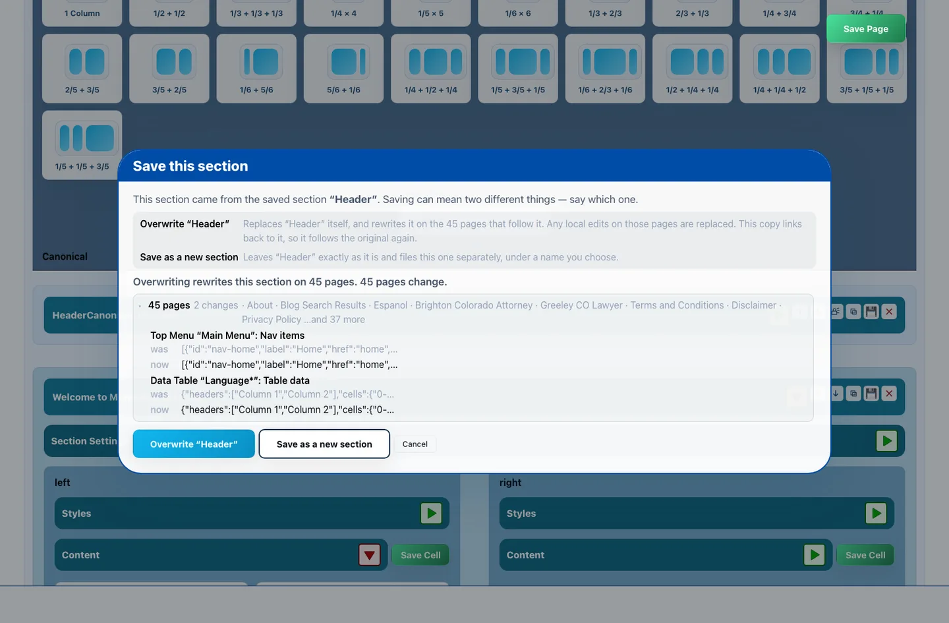The height and width of the screenshot is (623, 949).
Task: Apply the 1/2 + 1/4 + 1/4 layout
Action: 692,69
